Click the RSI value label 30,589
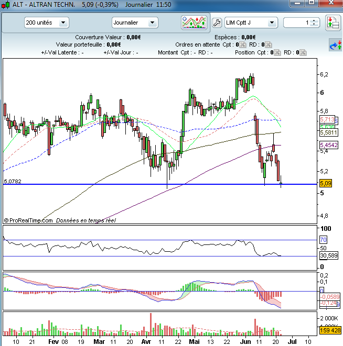 [x=329, y=255]
